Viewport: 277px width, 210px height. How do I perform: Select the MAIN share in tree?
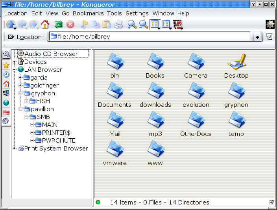50,125
